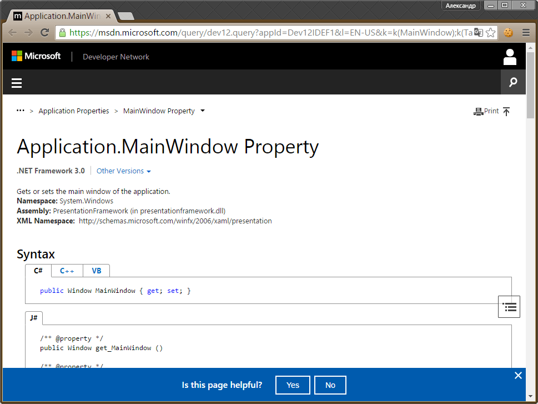Open the Александр Chrome profile button

(460, 6)
